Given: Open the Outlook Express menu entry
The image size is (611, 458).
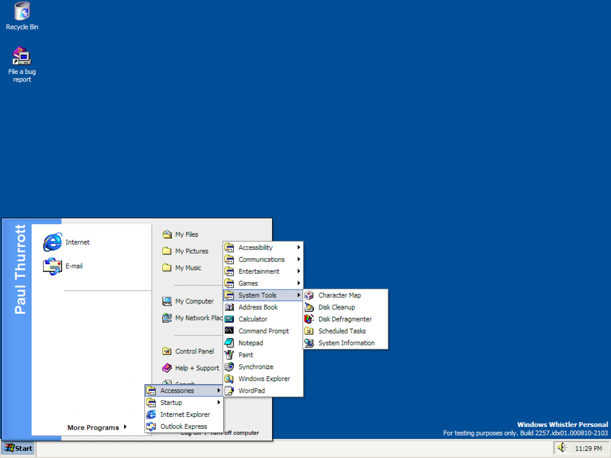Looking at the screenshot, I should pos(184,427).
